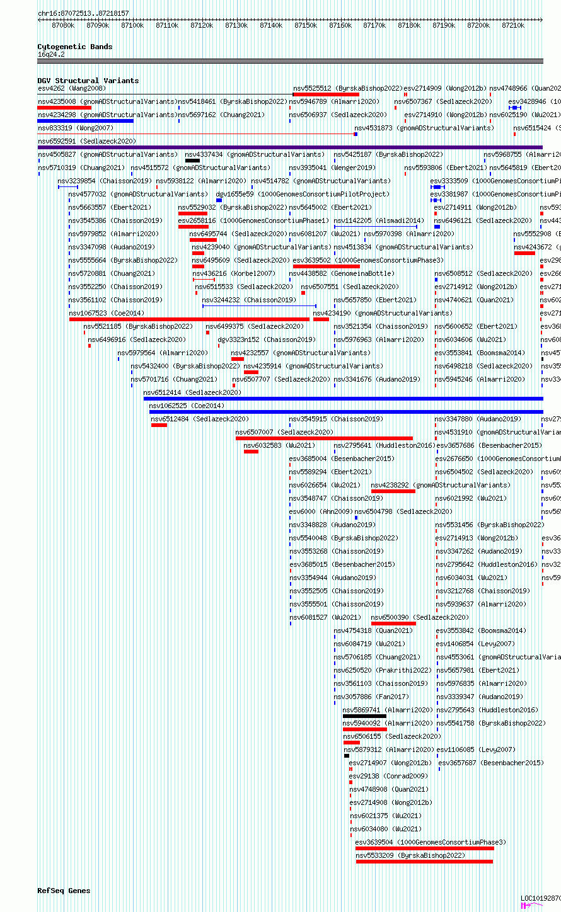Select the red bar under nsv4243672

point(524,253)
